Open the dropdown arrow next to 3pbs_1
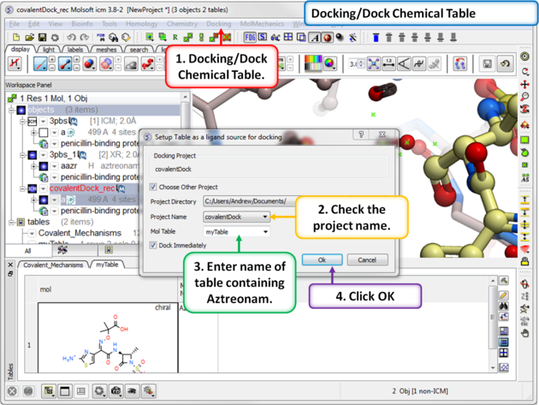 44,155
